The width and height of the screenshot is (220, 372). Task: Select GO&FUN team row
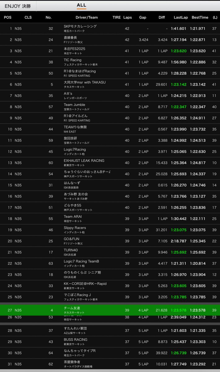click(110, 241)
